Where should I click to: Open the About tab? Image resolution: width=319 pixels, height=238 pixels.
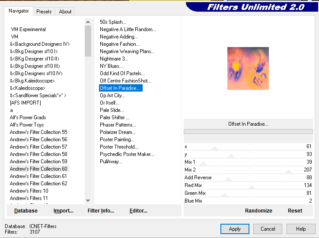tap(65, 12)
